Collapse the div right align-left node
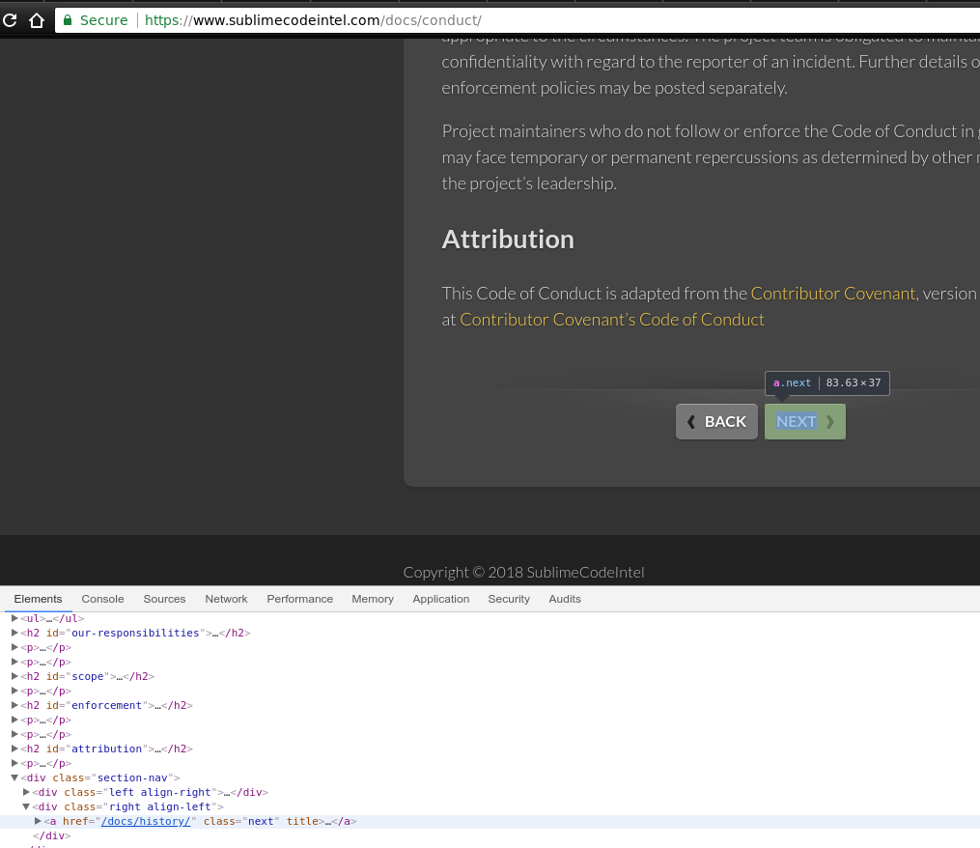 26,806
